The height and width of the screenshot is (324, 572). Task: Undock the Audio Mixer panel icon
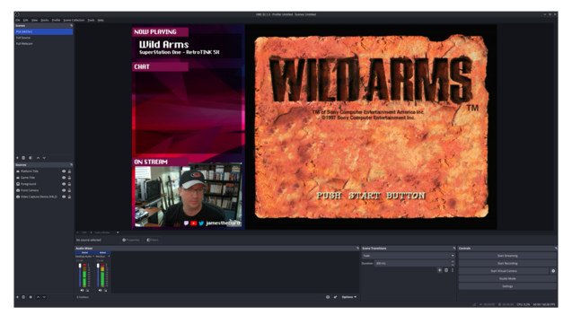(x=357, y=249)
